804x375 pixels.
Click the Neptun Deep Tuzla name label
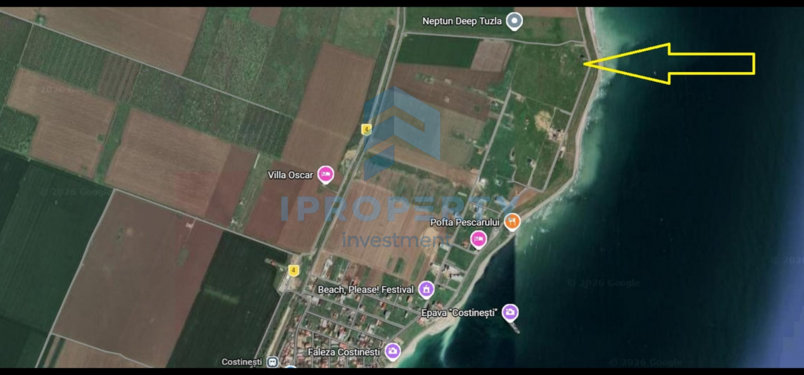point(462,21)
